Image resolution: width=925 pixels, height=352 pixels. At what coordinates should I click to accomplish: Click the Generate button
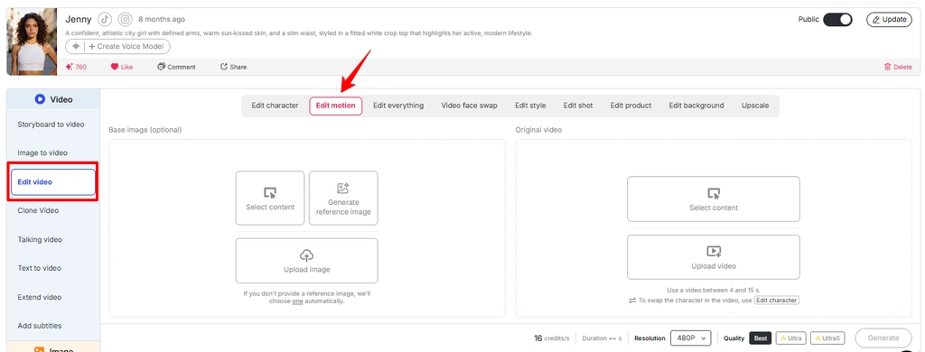(x=883, y=338)
